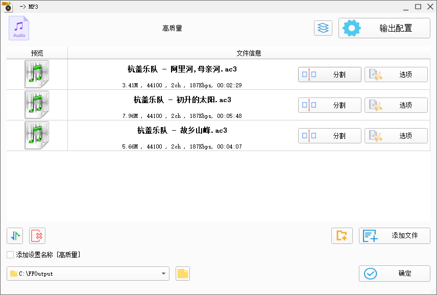This screenshot has height=295, width=437.
Task: Enable the 添加设置名称 [高质量] checkbox
Action: pyautogui.click(x=9, y=254)
